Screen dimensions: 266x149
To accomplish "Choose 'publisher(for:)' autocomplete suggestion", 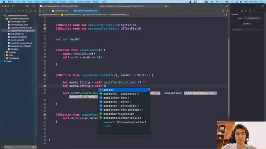I will [x=123, y=98].
